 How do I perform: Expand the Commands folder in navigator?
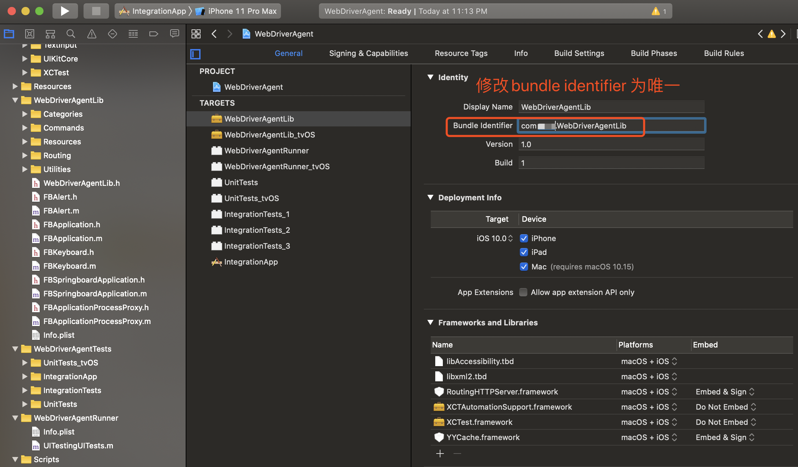(25, 128)
